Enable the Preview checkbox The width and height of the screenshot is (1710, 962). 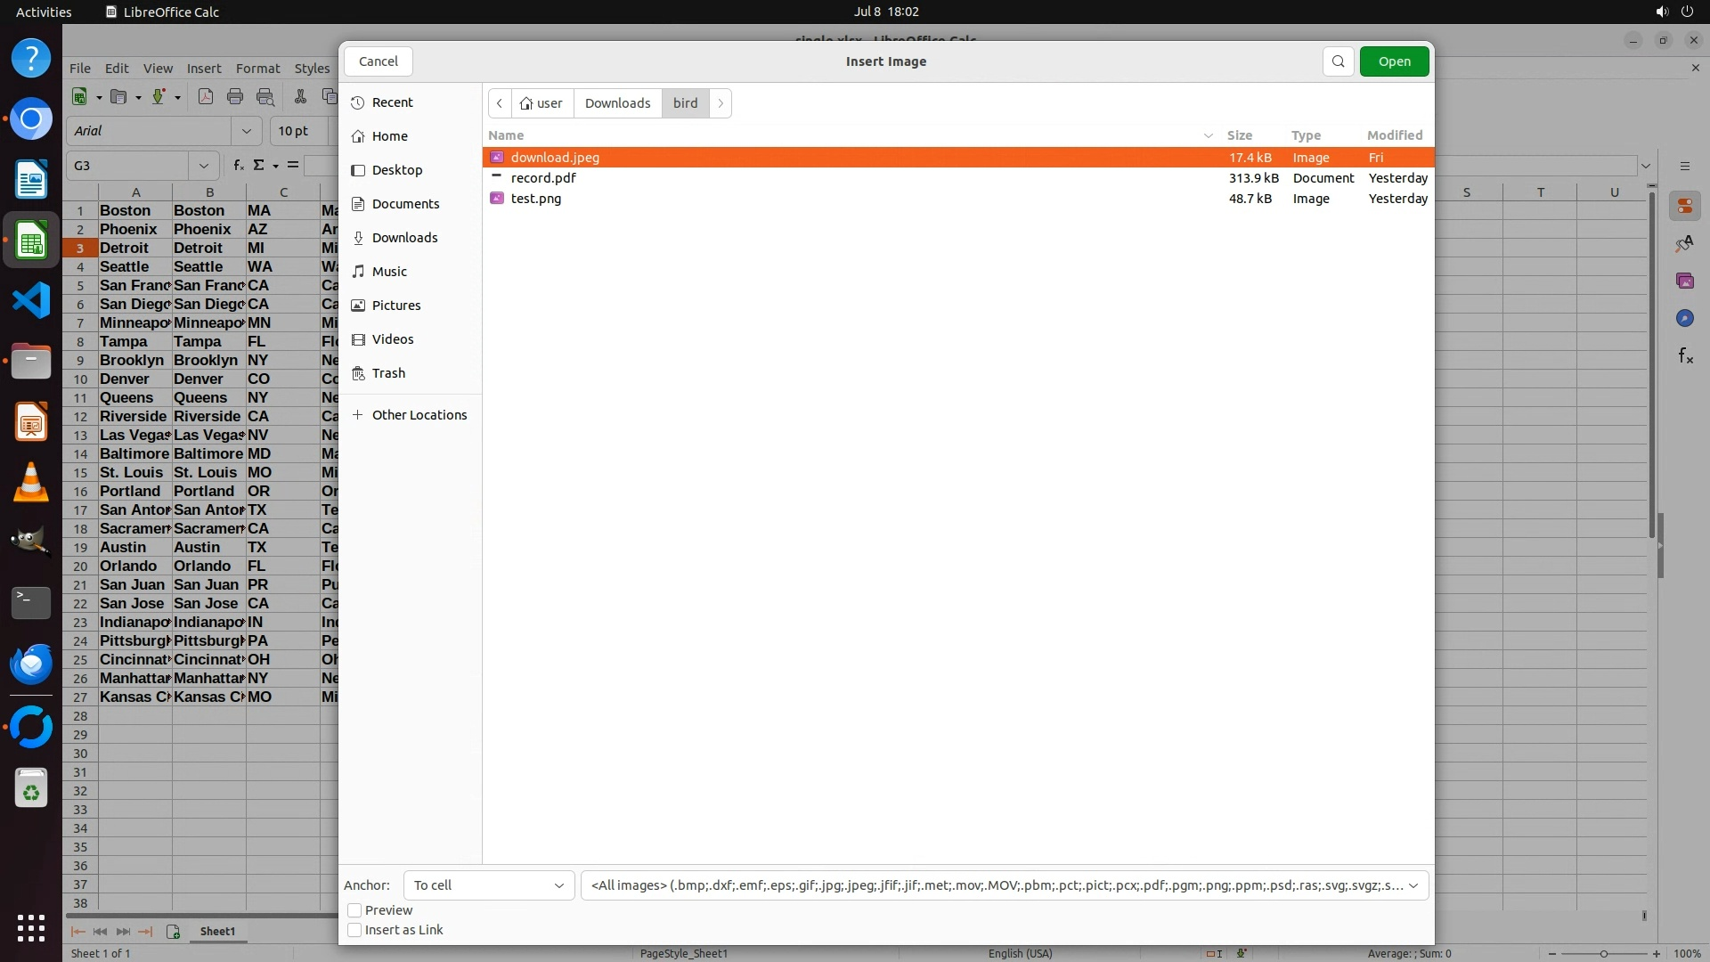[x=354, y=910]
